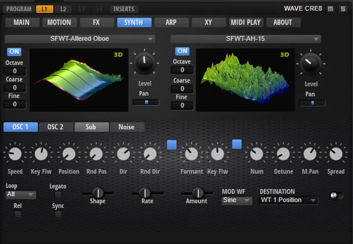This screenshot has width=353, height=244.
Task: Click the 3D label on Altered Oboe wavetable
Action: coord(118,55)
